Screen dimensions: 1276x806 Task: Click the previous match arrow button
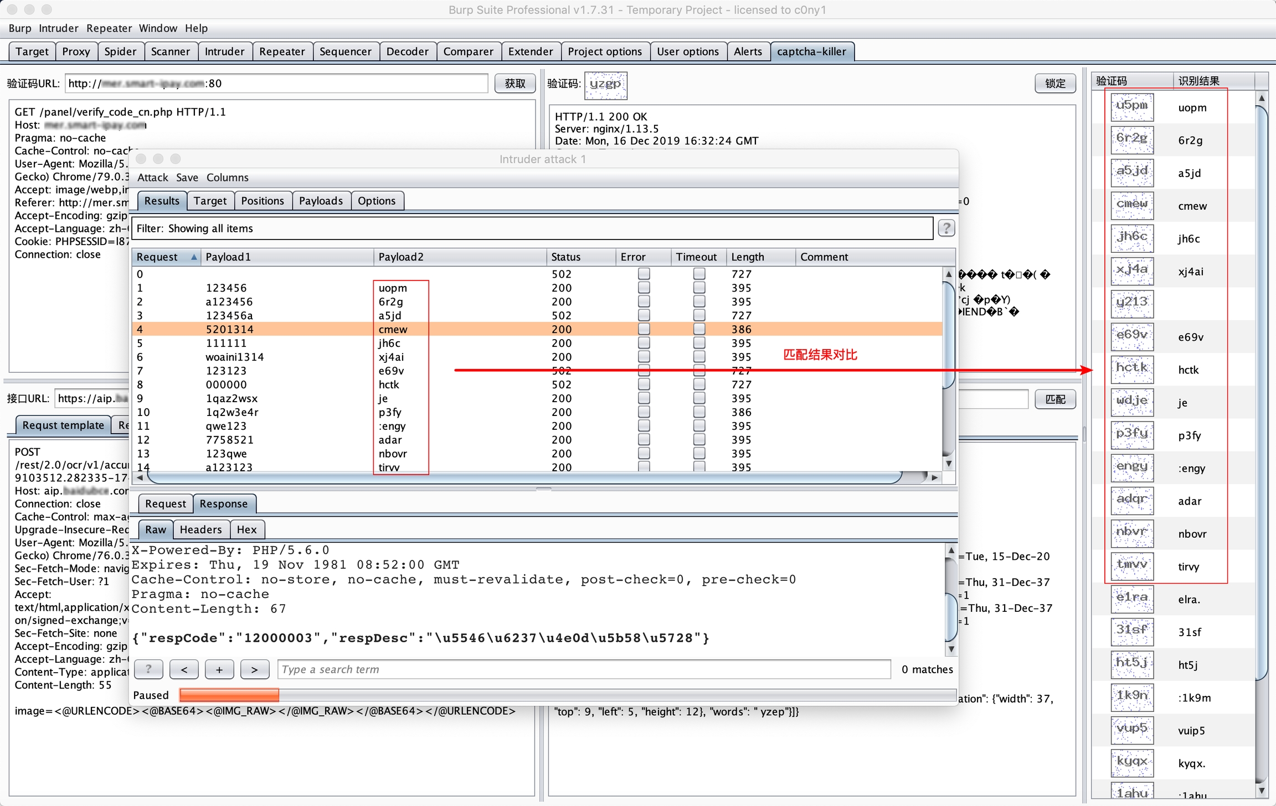[x=184, y=669]
